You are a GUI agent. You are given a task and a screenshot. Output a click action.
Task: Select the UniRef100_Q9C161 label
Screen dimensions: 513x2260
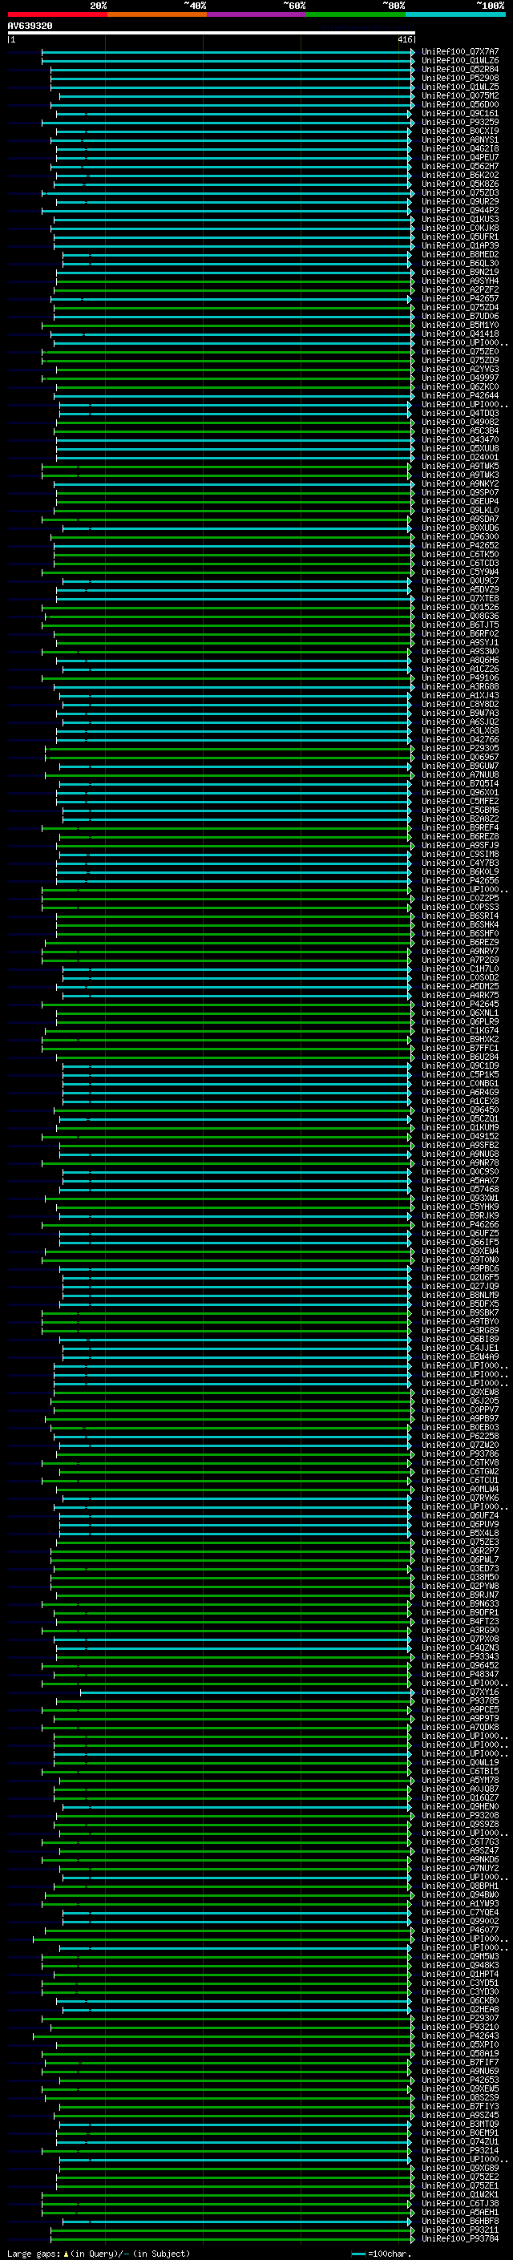click(460, 113)
